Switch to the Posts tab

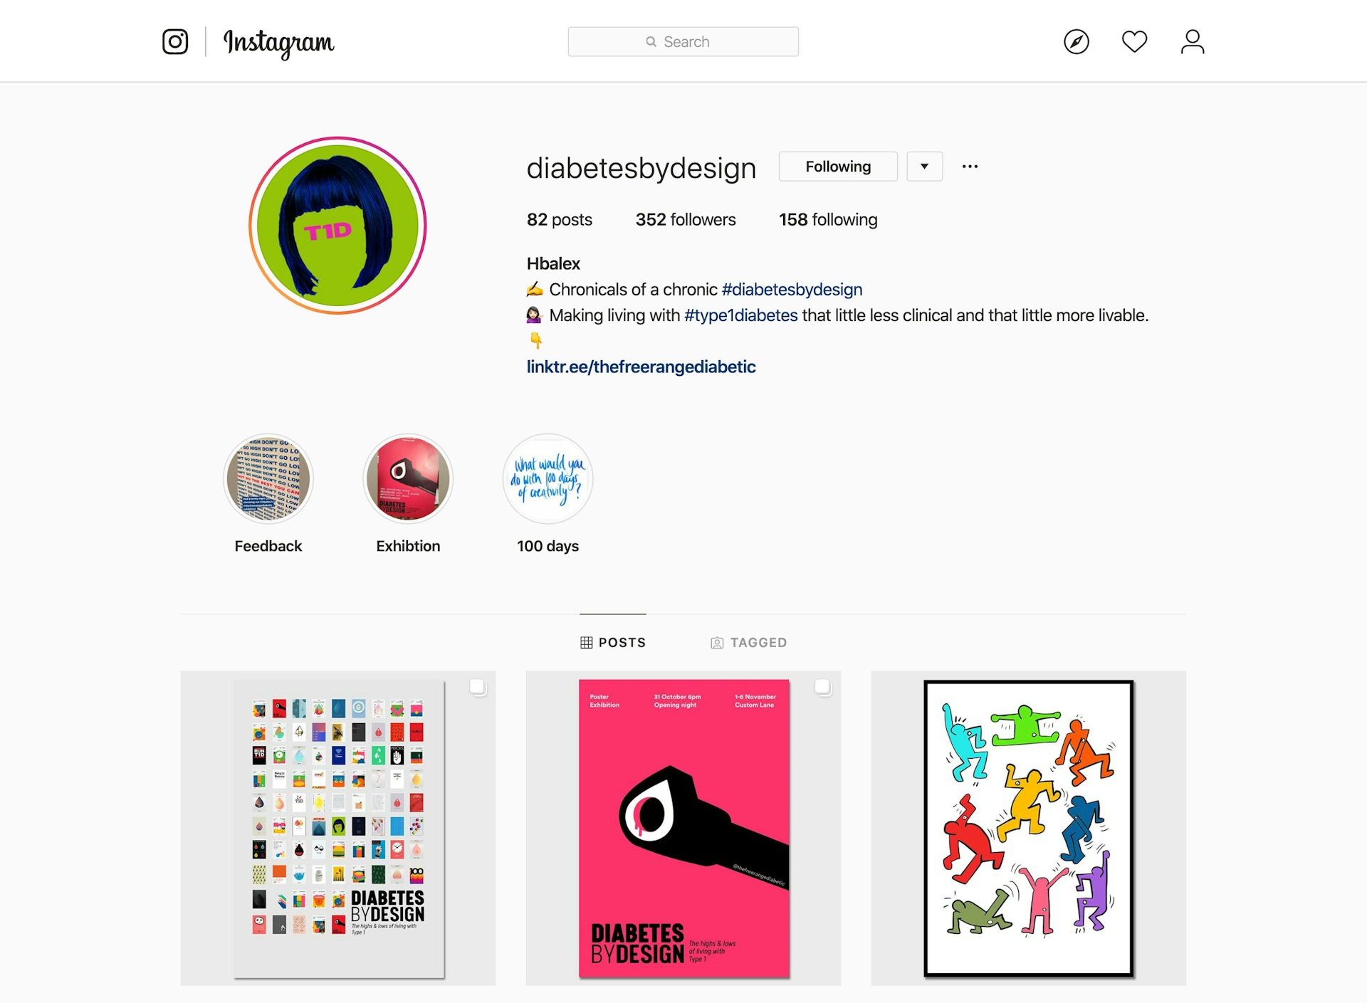[x=613, y=642]
